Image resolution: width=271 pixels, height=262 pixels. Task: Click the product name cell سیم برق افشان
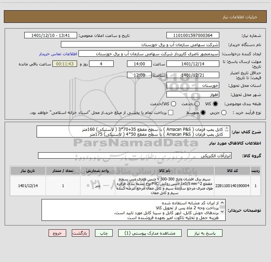(x=165, y=186)
